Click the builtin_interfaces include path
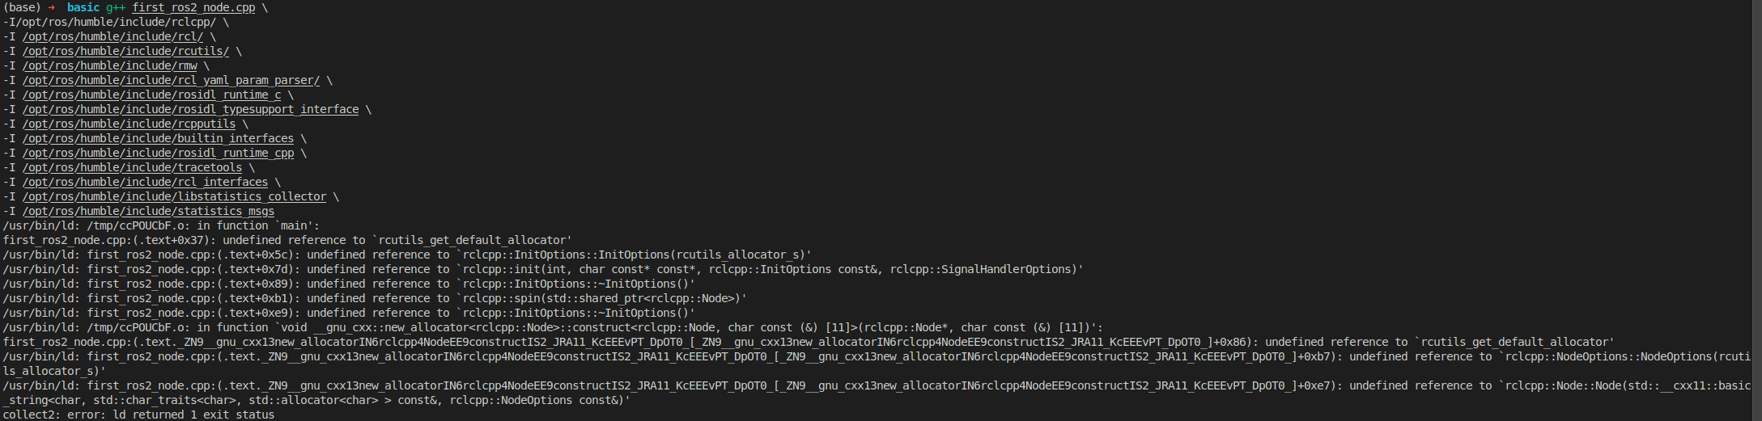The width and height of the screenshot is (1762, 421). pyautogui.click(x=159, y=138)
